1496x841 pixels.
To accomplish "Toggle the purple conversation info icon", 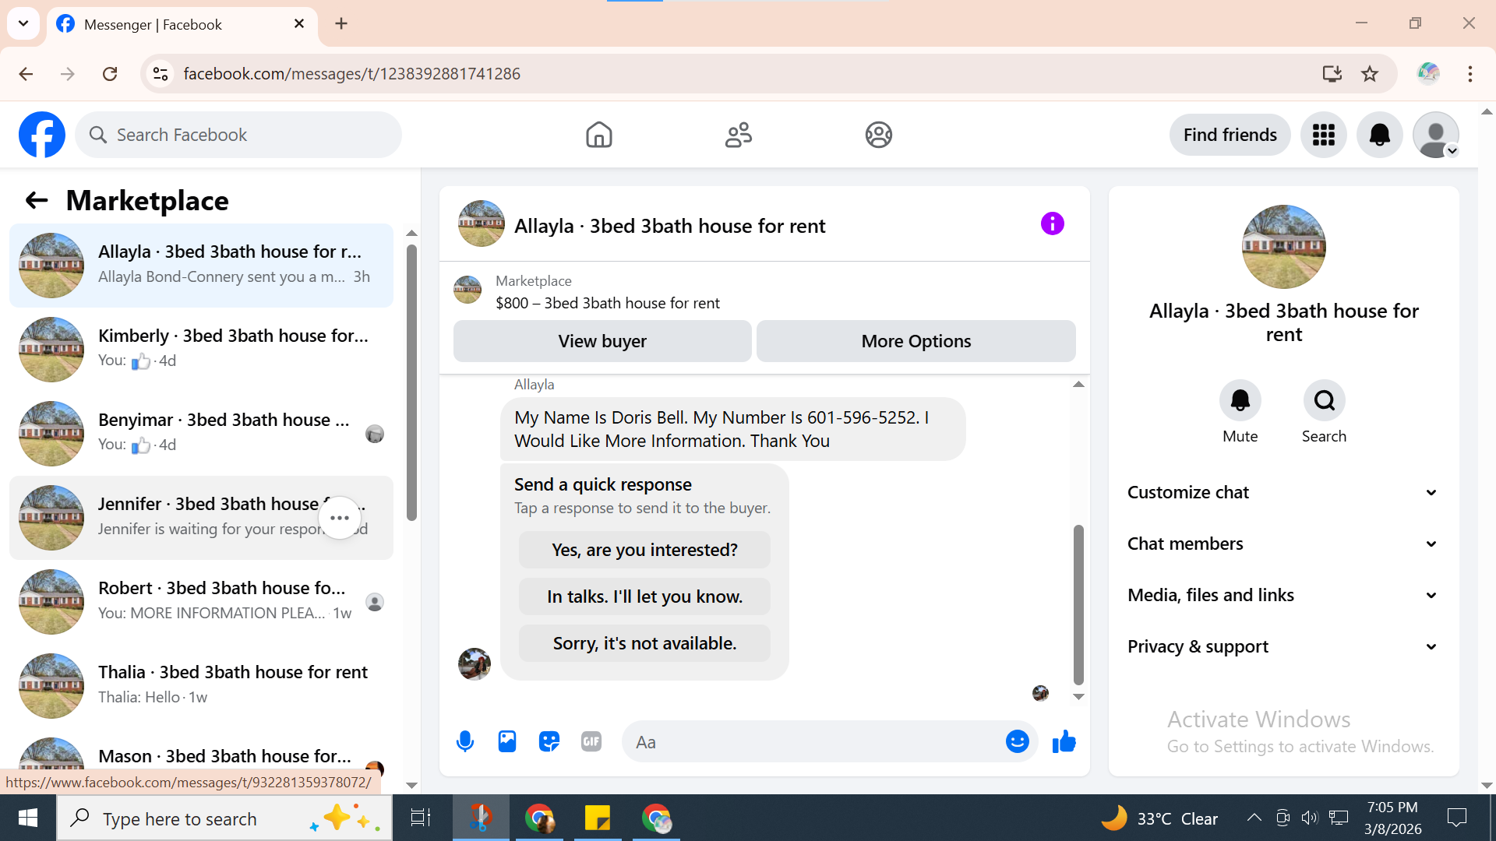I will (x=1052, y=224).
